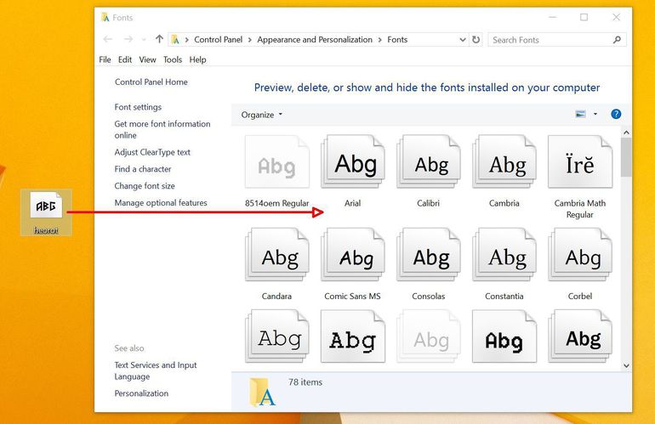Screen dimensions: 655x424
Task: Expand chevron after Control Panel in breadcrumb
Action: (249, 40)
